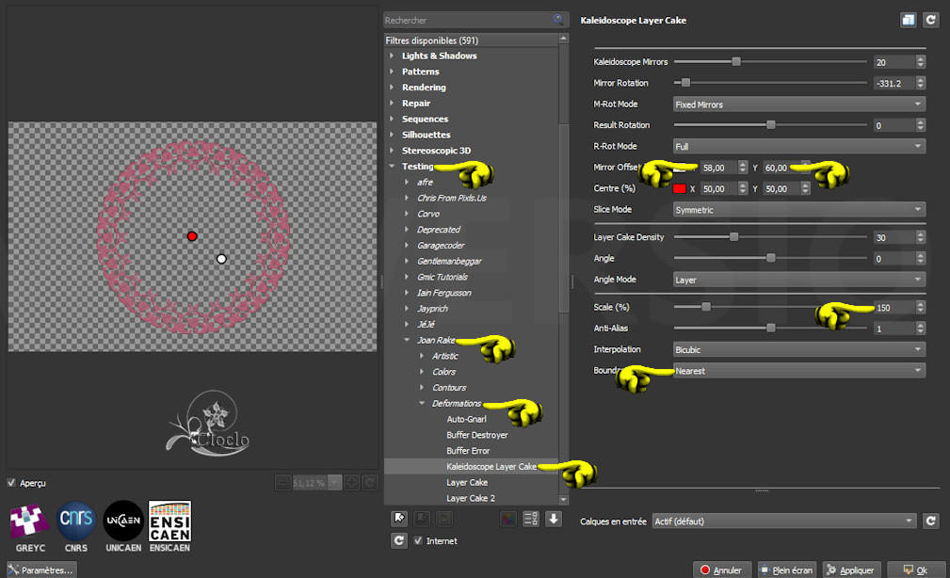Click the Appliquer button
This screenshot has width=950, height=578.
852,570
